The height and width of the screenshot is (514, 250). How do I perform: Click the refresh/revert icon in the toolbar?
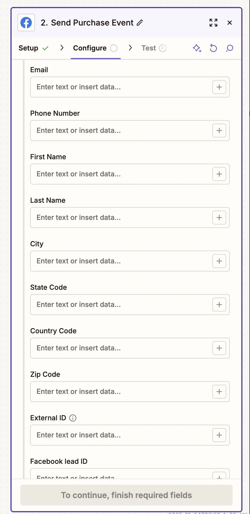click(x=213, y=48)
